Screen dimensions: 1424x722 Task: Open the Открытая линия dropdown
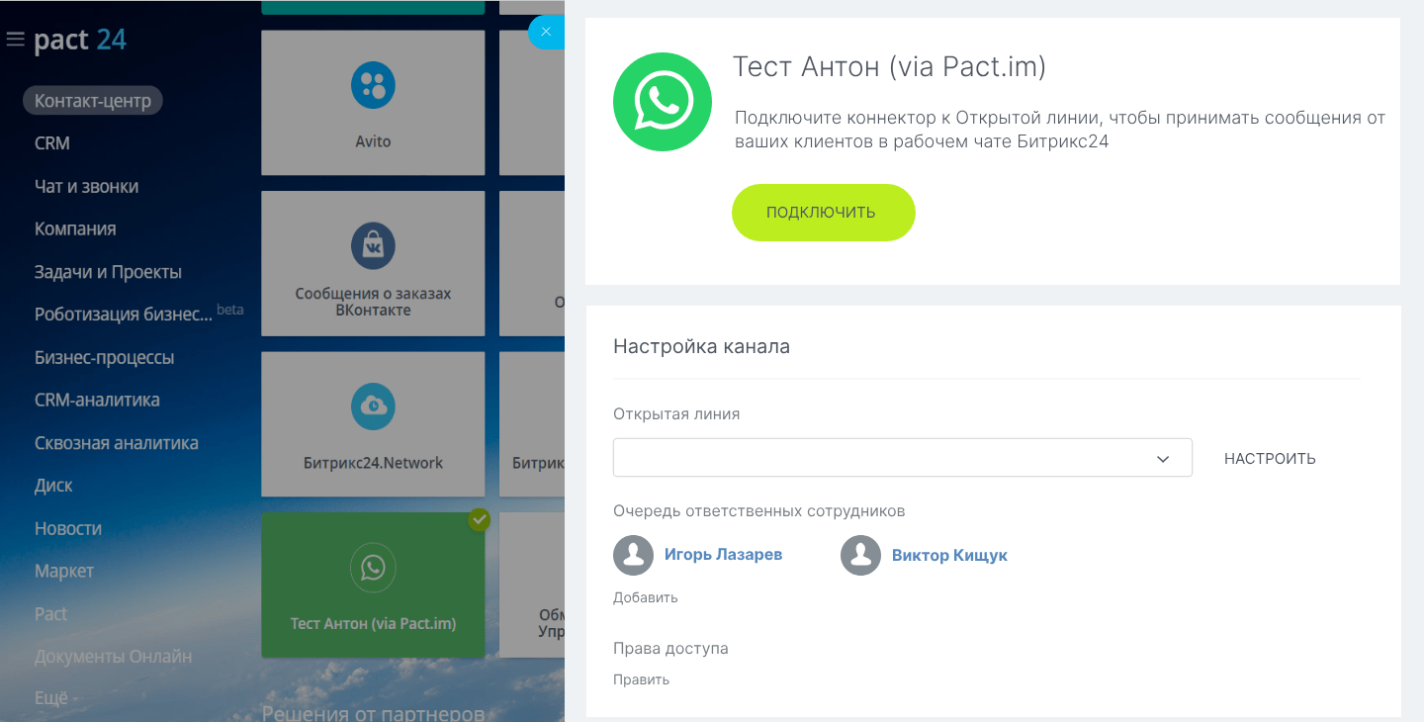(903, 458)
